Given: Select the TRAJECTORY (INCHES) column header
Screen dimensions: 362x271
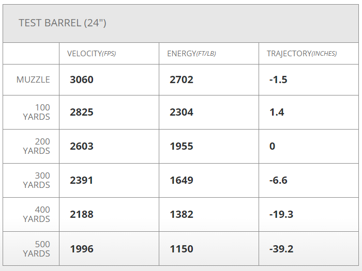Looking at the screenshot, I should pos(301,54).
